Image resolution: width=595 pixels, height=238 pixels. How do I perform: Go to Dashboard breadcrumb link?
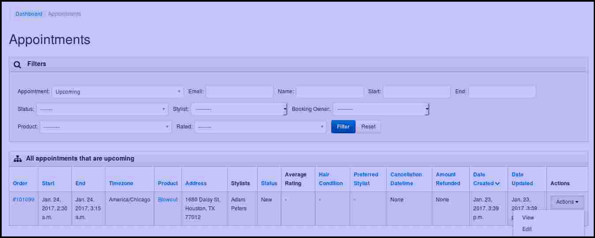point(29,14)
